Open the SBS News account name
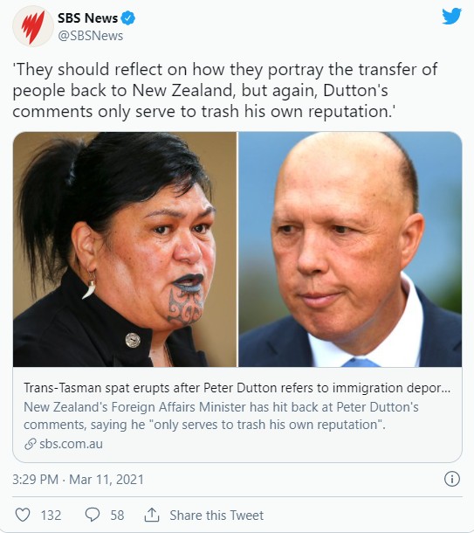Viewport: 474px width, 533px height. click(x=87, y=18)
